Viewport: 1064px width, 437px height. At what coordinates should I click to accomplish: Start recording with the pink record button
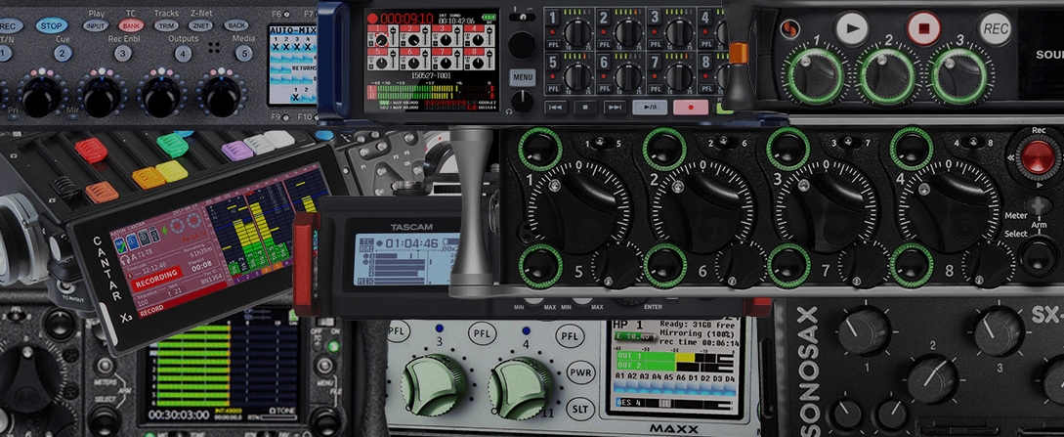[691, 108]
